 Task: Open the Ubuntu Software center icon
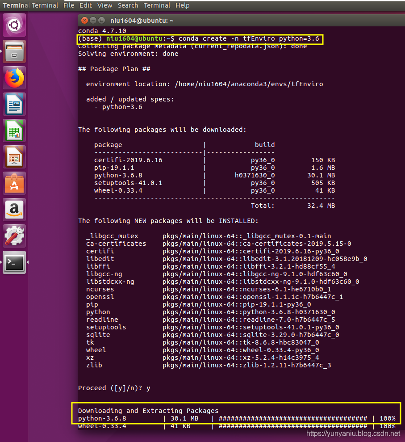pyautogui.click(x=14, y=183)
